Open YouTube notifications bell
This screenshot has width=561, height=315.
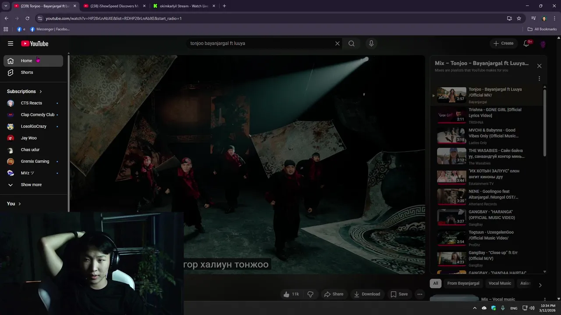pos(527,43)
